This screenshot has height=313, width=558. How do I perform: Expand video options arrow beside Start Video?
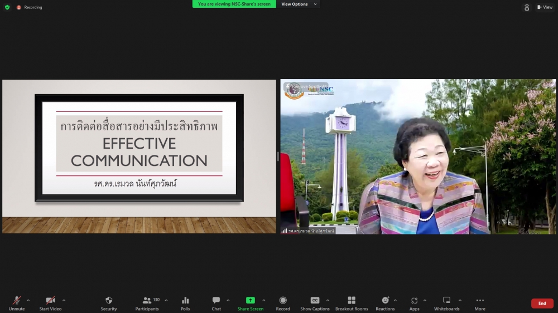(x=64, y=300)
